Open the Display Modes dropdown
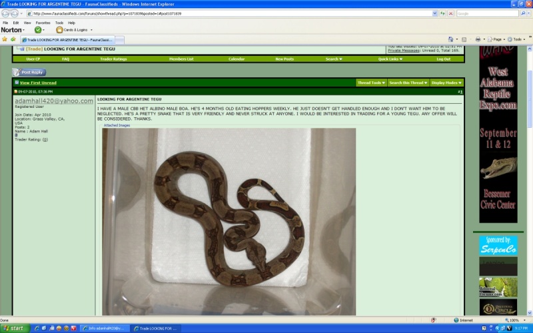Screen dimensions: 533x333 tap(446, 83)
